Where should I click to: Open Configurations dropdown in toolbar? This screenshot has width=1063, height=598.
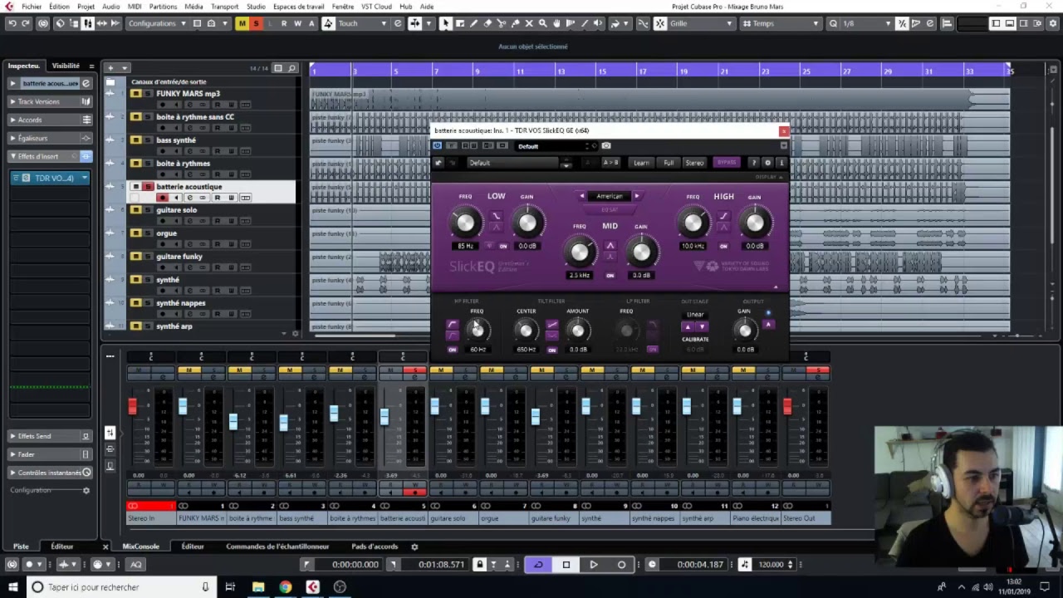pyautogui.click(x=157, y=23)
